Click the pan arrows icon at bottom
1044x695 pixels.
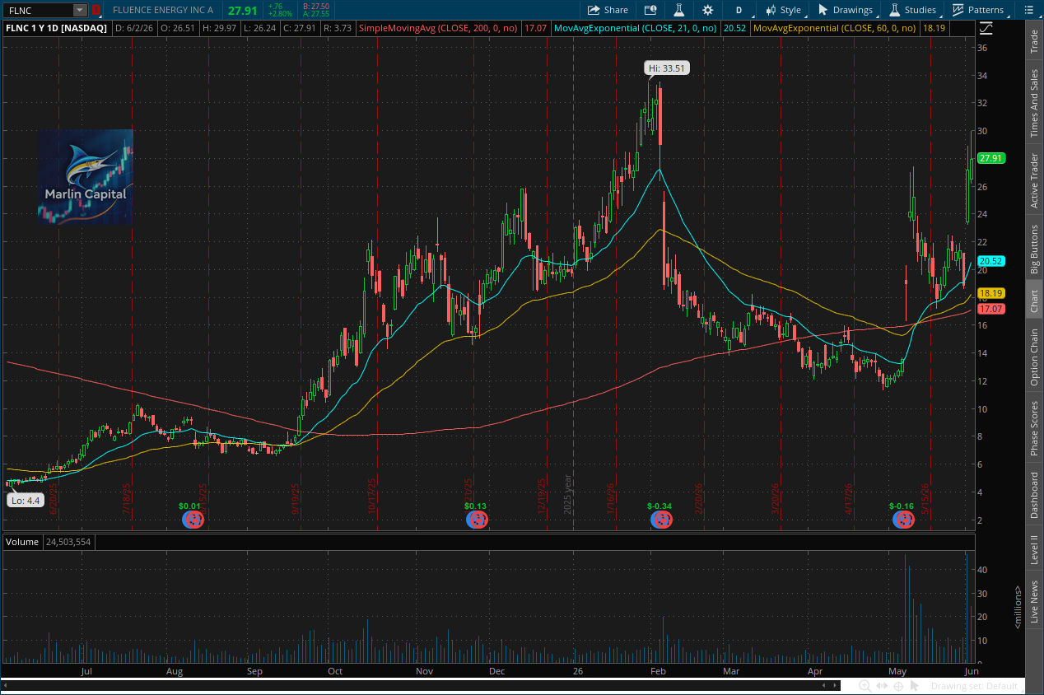click(x=881, y=686)
